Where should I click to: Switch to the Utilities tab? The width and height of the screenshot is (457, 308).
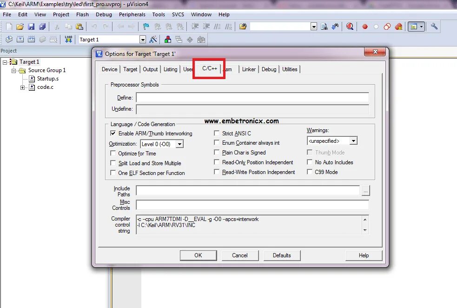pos(290,69)
